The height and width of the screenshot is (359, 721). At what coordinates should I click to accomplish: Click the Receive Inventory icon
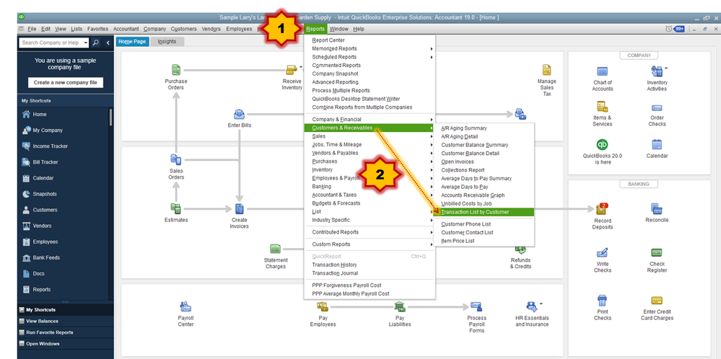(x=292, y=70)
